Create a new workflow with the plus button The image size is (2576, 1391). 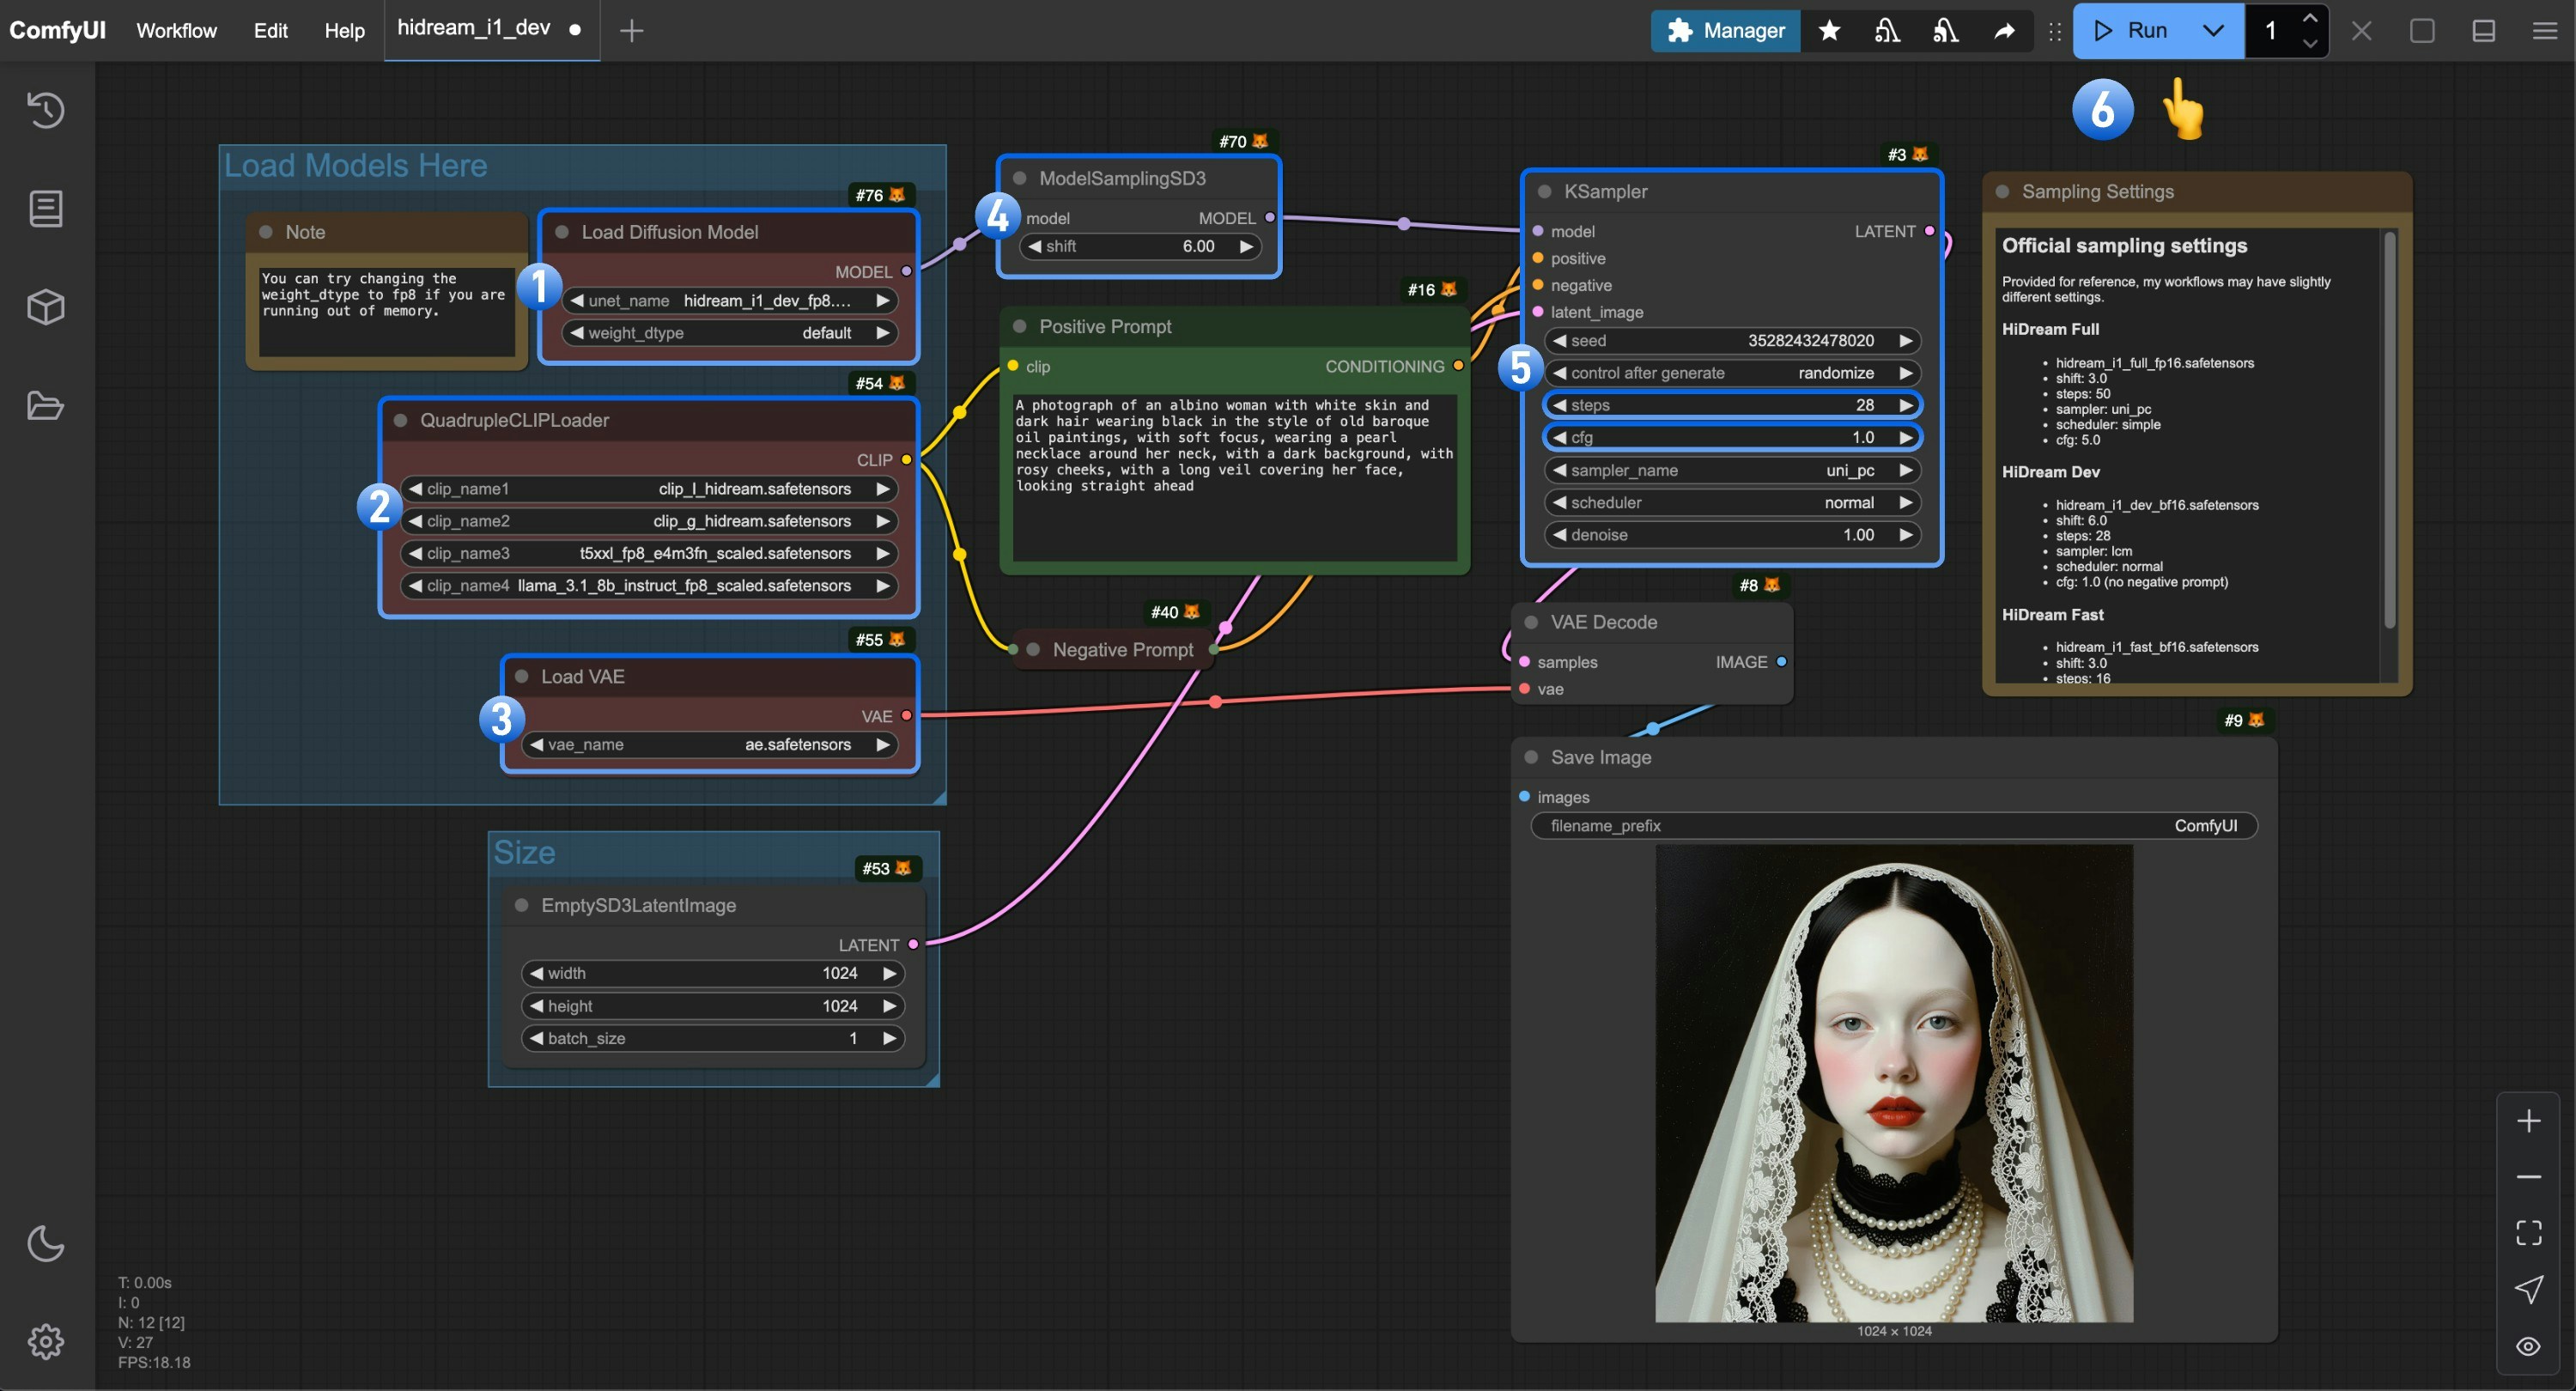pos(632,30)
